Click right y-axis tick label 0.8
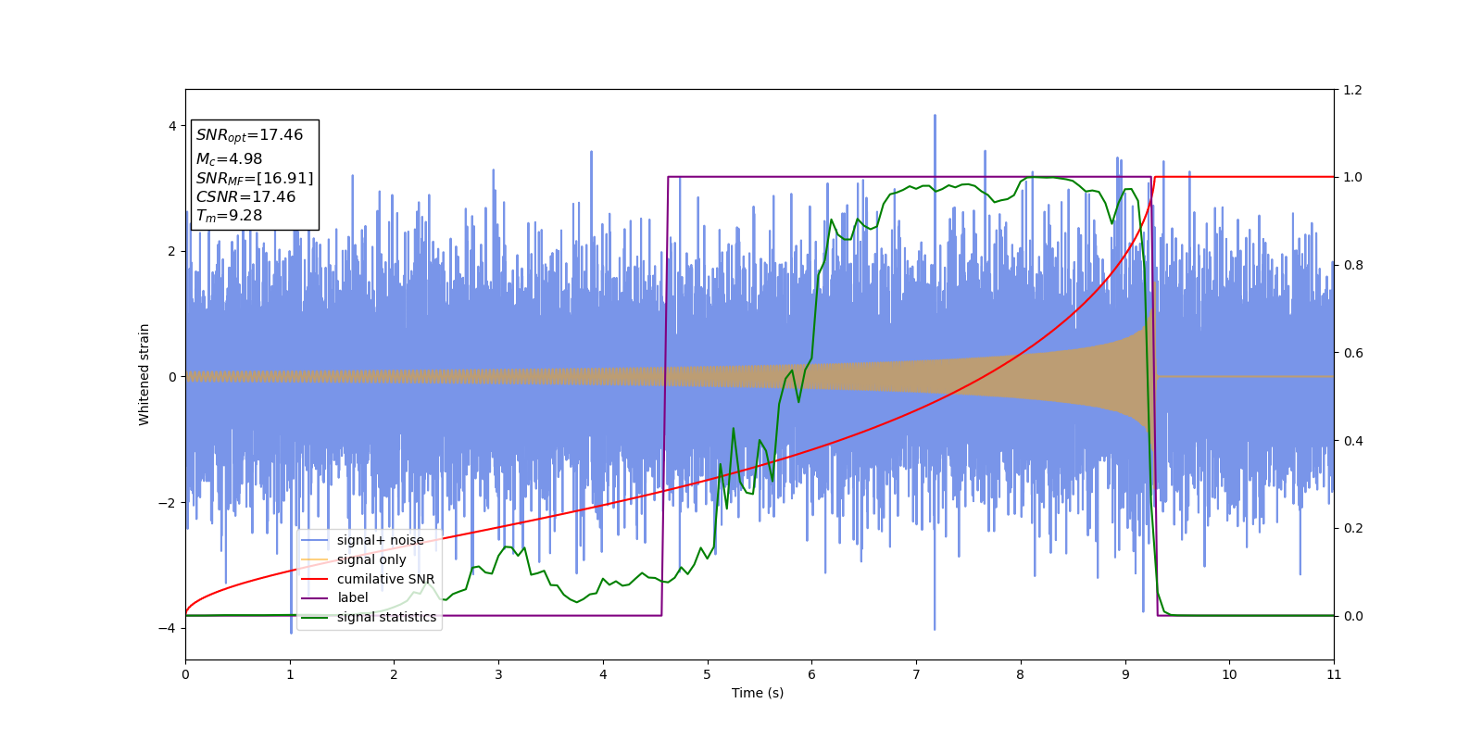The height and width of the screenshot is (741, 1482). coord(1352,265)
